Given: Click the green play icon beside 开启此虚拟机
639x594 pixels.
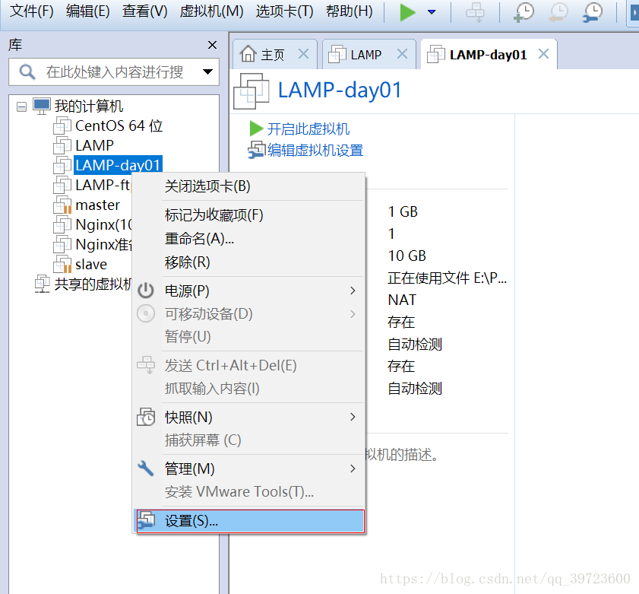Looking at the screenshot, I should [256, 129].
